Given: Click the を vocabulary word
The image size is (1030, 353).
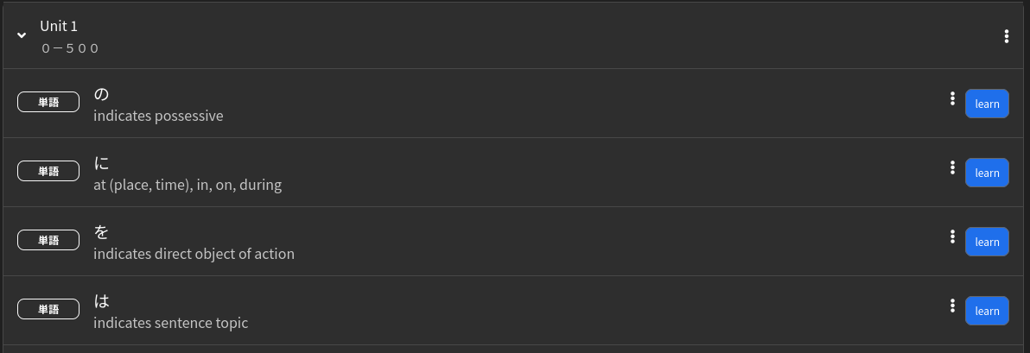Looking at the screenshot, I should pos(101,231).
